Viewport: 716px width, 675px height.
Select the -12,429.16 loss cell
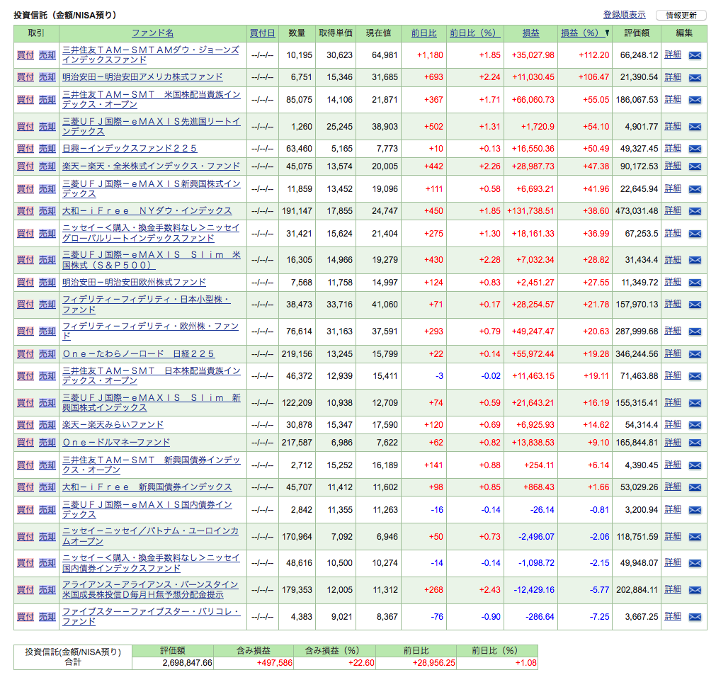(x=534, y=589)
